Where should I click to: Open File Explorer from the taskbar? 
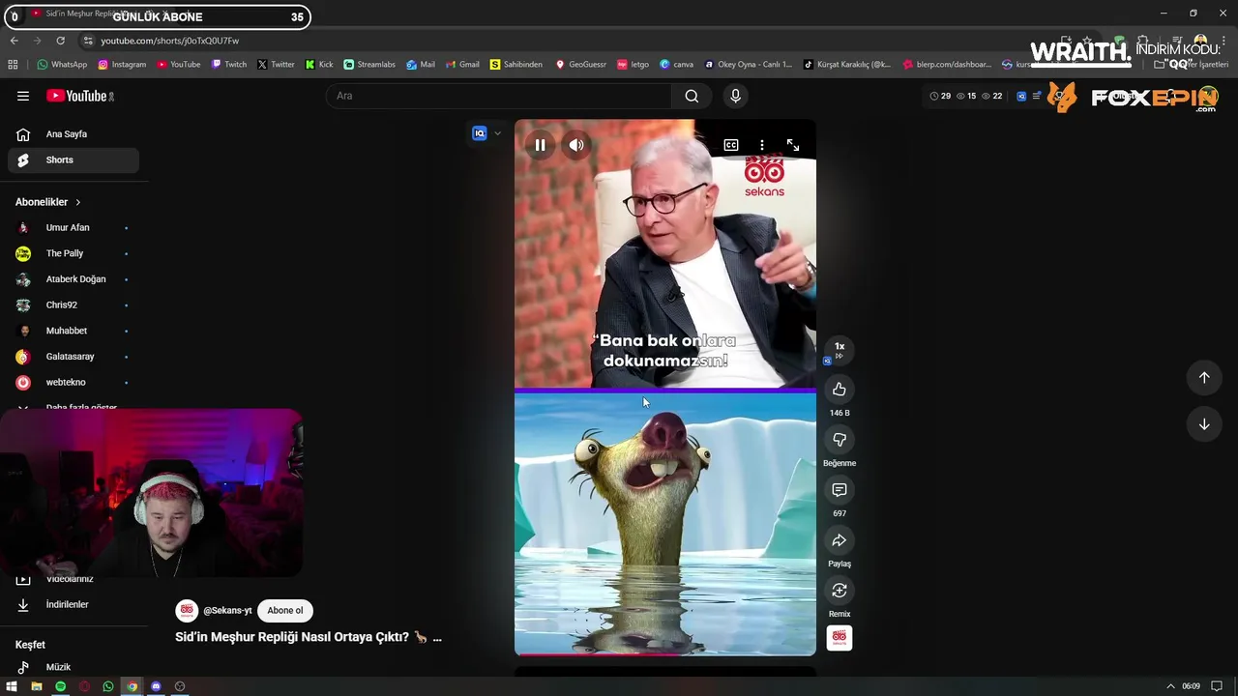pos(36,686)
